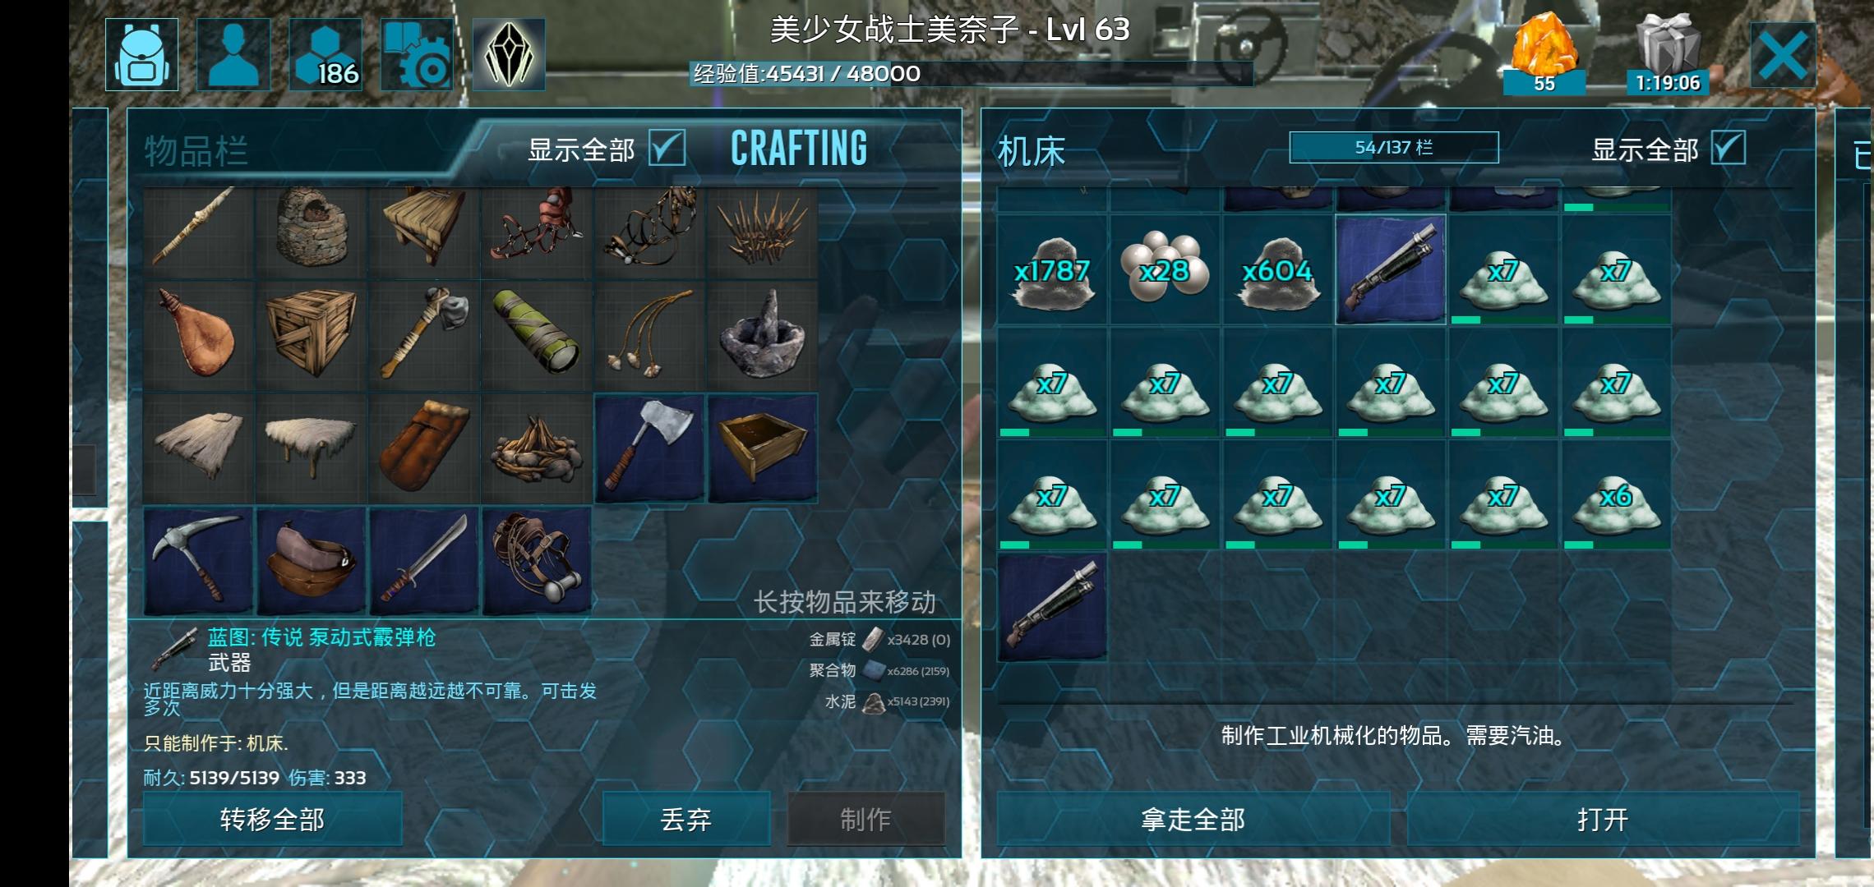Click the 打开 button

1603,819
